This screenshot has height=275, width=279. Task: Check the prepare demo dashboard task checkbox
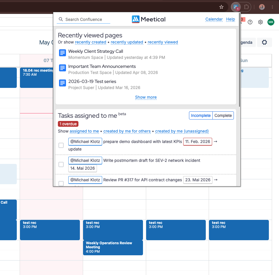61,145
